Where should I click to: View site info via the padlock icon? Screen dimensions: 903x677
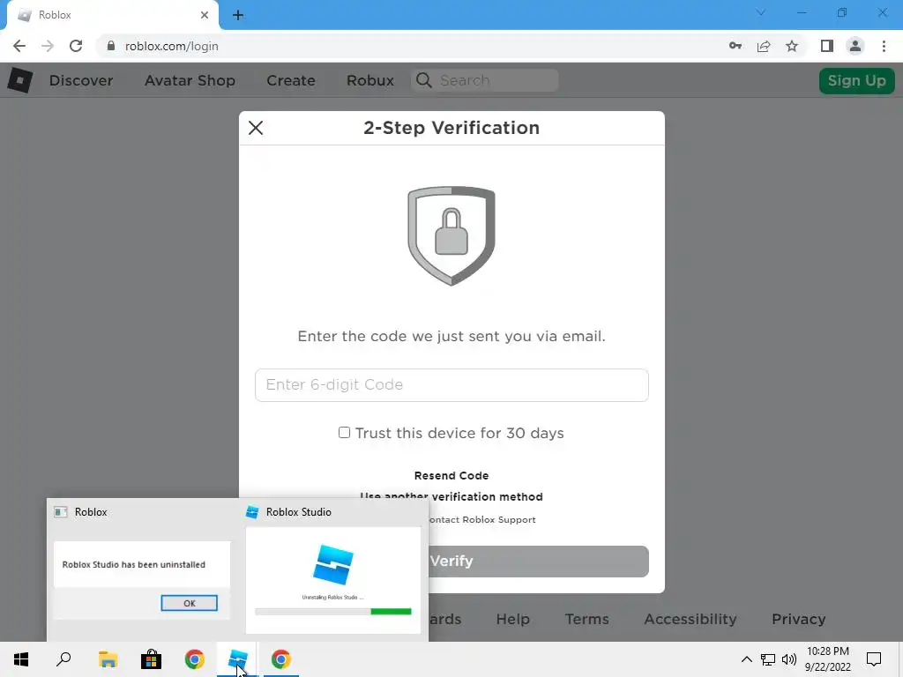click(111, 46)
